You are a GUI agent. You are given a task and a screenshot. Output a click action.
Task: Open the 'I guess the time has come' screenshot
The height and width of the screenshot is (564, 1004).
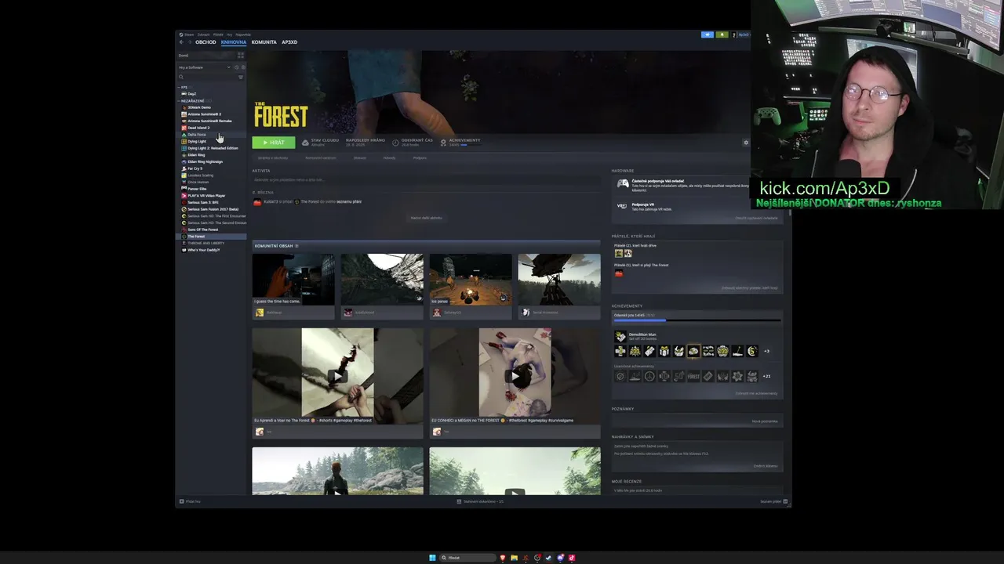(293, 280)
